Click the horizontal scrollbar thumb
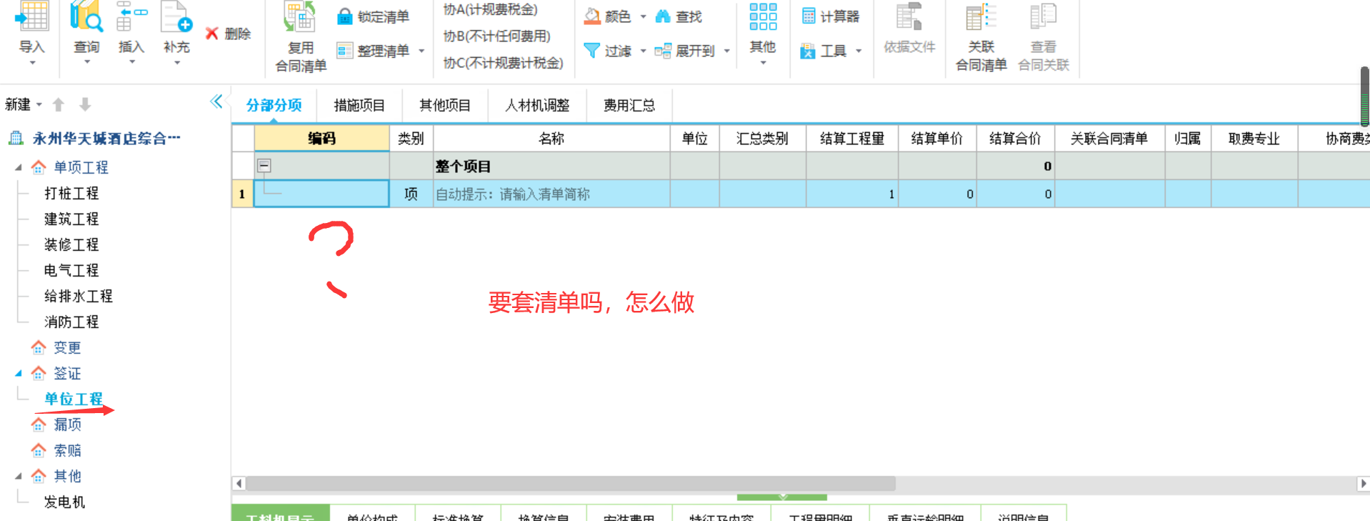Viewport: 1370px width, 521px height. pyautogui.click(x=571, y=484)
